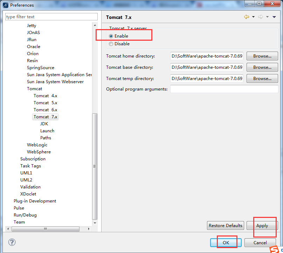Select Tomcat 5.x in the tree
The image size is (283, 253).
click(45, 103)
